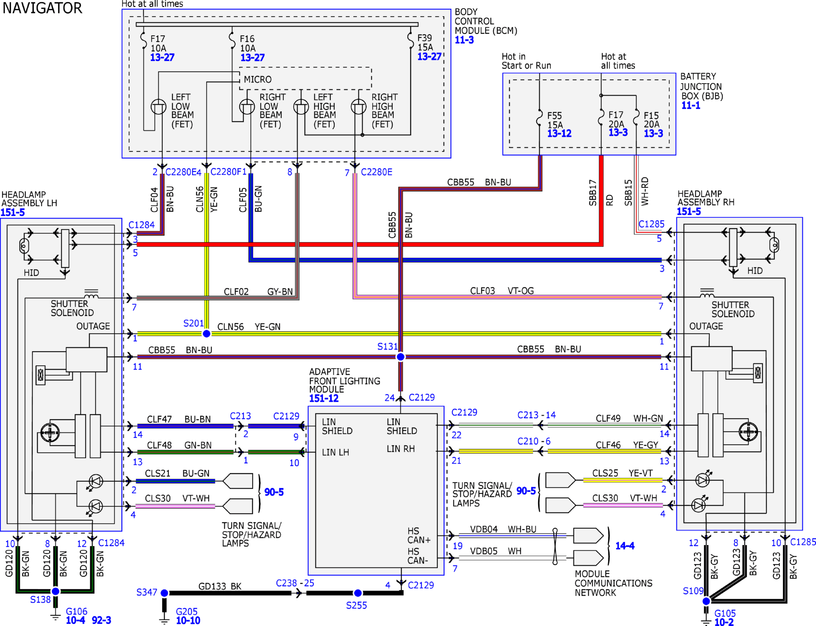Select the Left Low Beam FET symbol
Image resolution: width=816 pixels, height=626 pixels.
click(x=158, y=107)
